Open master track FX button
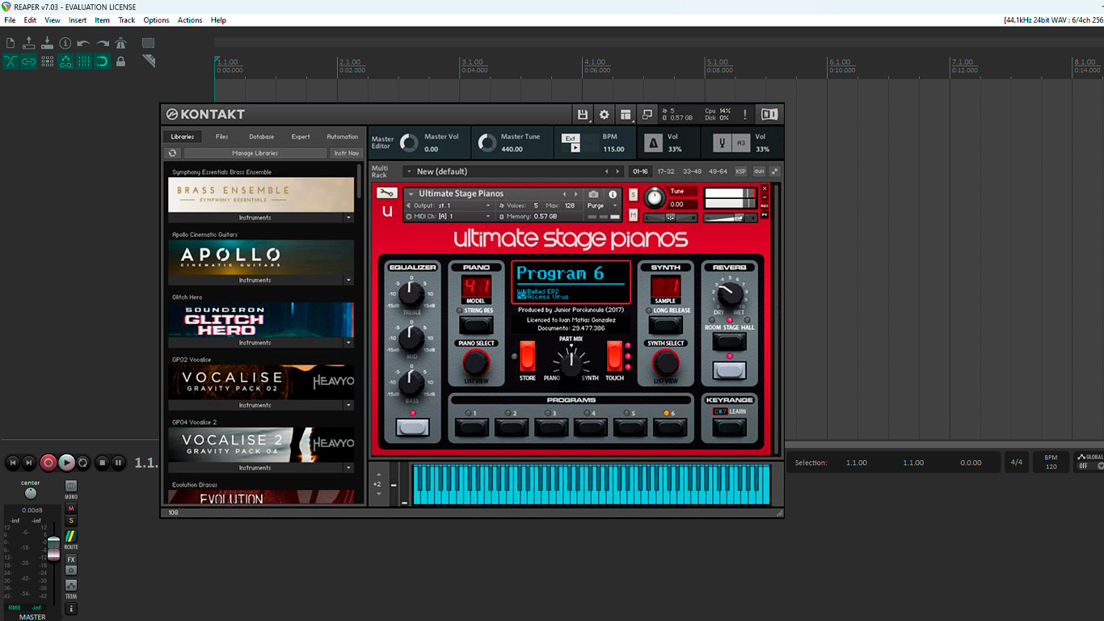 click(71, 560)
